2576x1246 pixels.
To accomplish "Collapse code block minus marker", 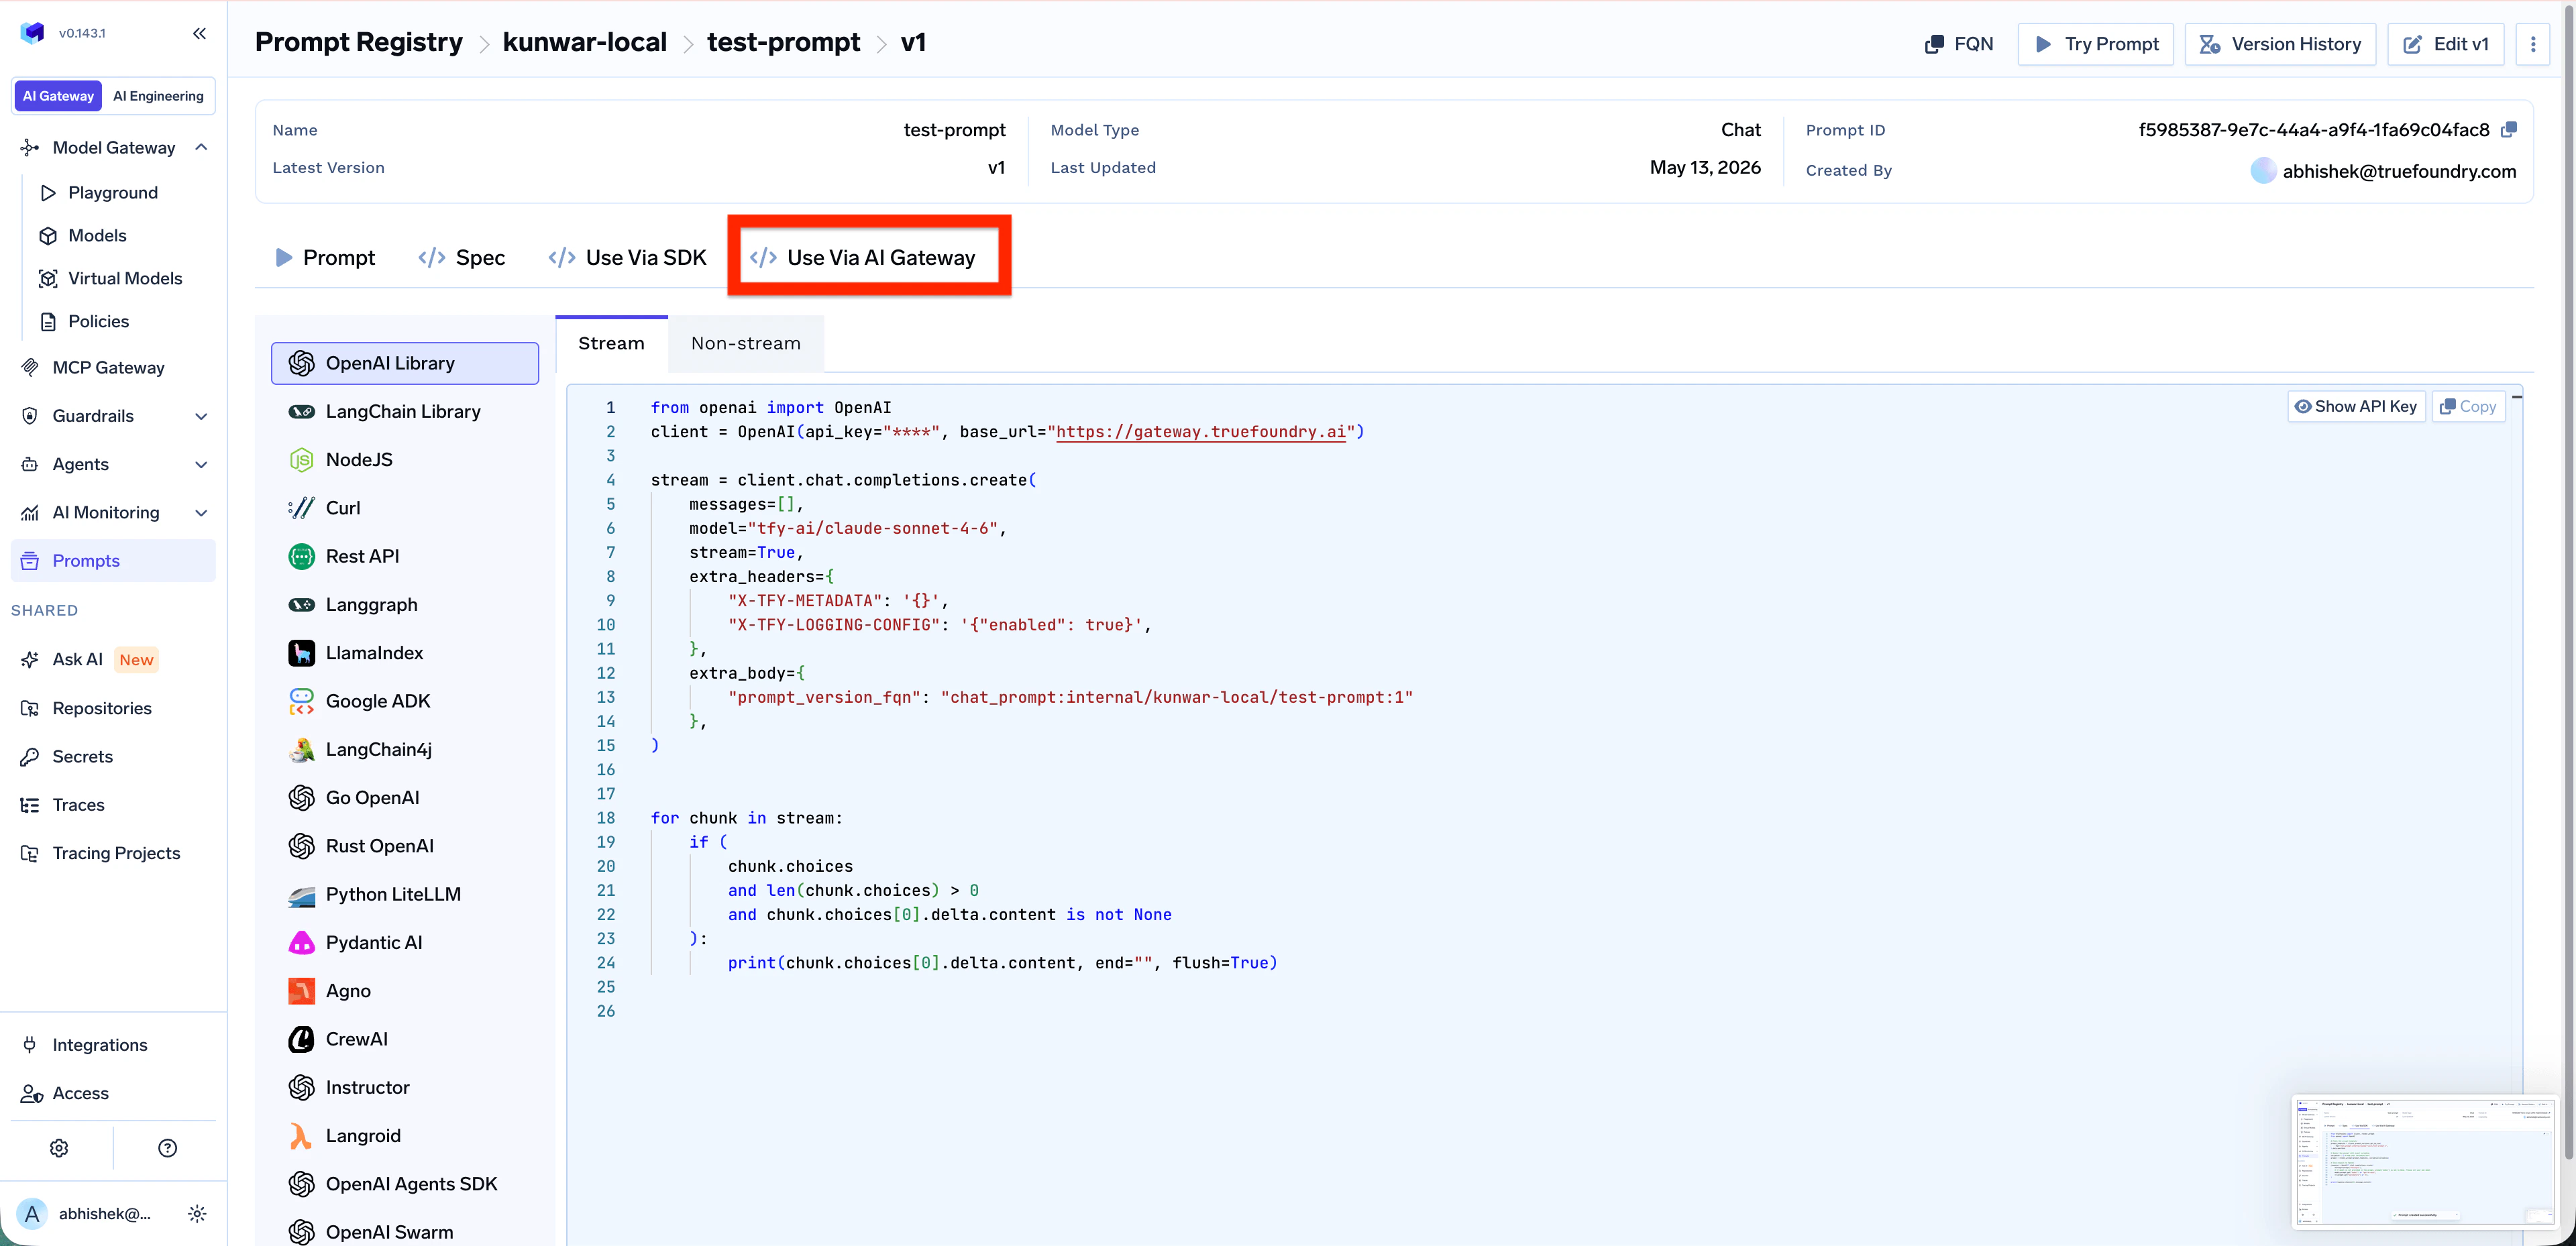I will (2517, 397).
